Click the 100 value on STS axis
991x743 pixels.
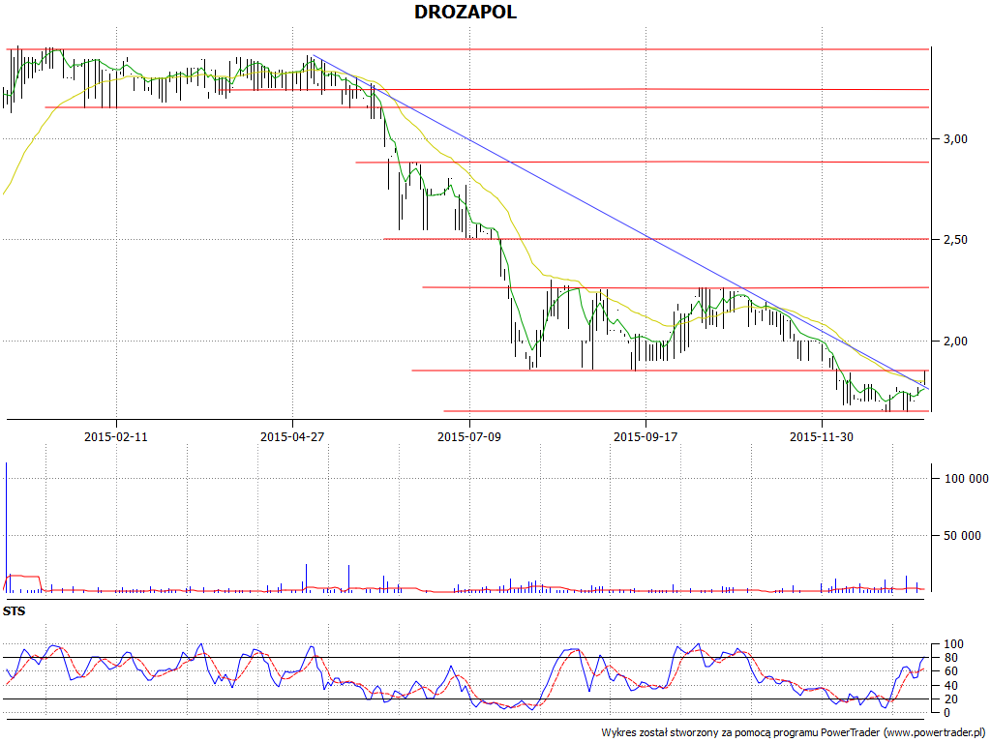click(x=953, y=644)
